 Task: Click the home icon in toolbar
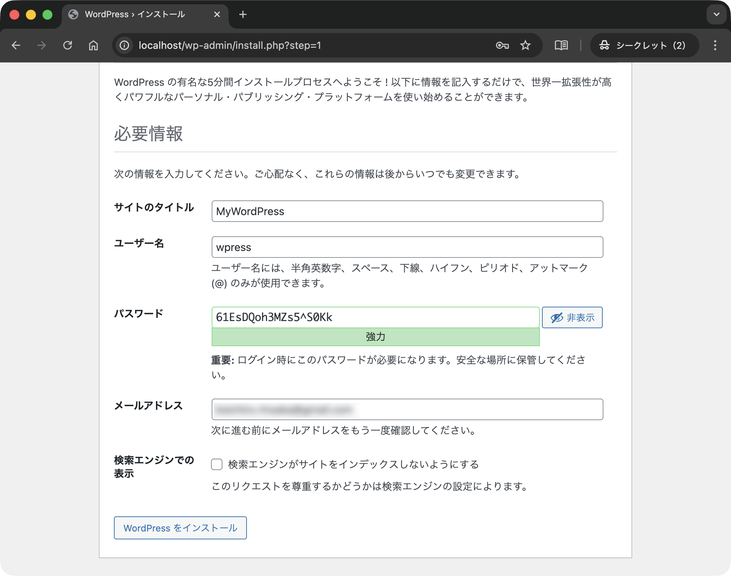click(x=93, y=45)
